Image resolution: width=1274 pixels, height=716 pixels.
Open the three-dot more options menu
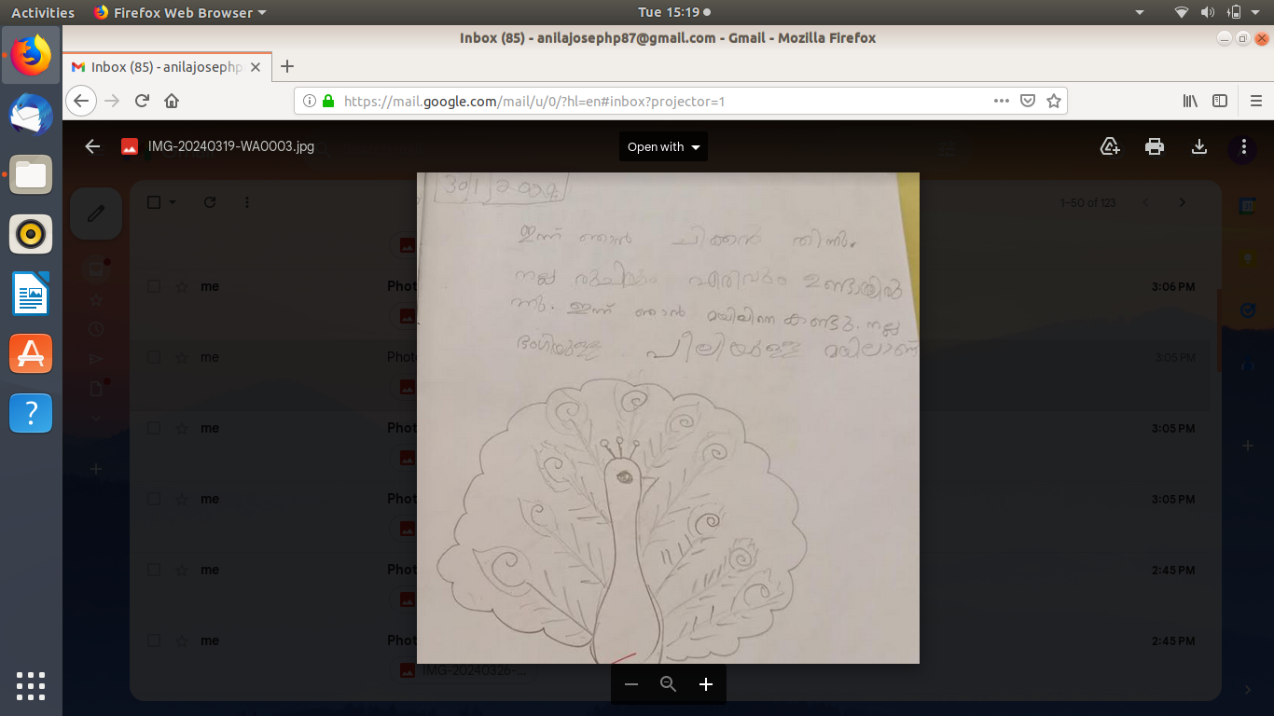(x=1243, y=146)
